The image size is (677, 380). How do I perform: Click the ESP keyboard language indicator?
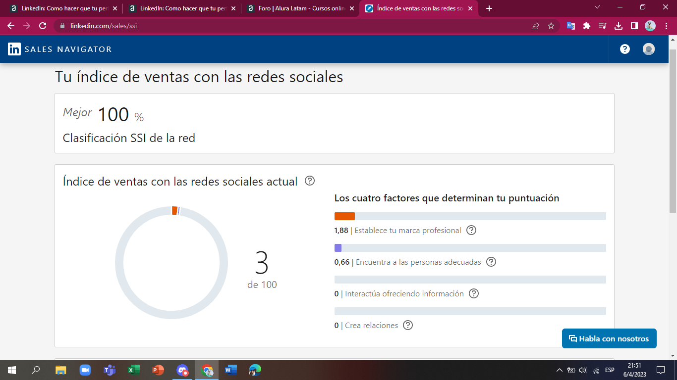click(610, 370)
